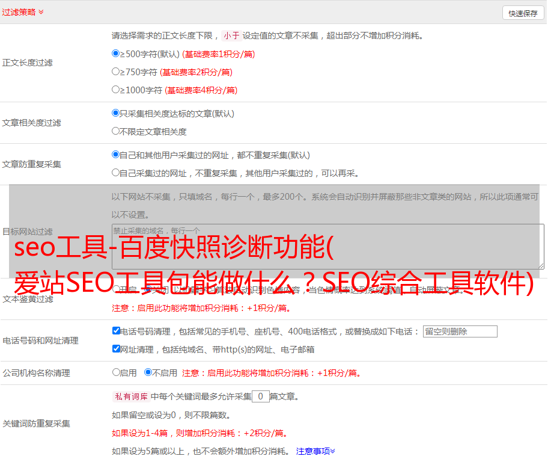Open the 注意事项 link
548x462 pixels.
coord(315,451)
